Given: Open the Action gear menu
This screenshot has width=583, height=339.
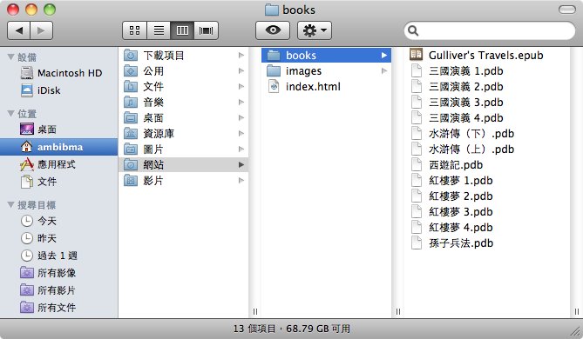Looking at the screenshot, I should pos(315,30).
